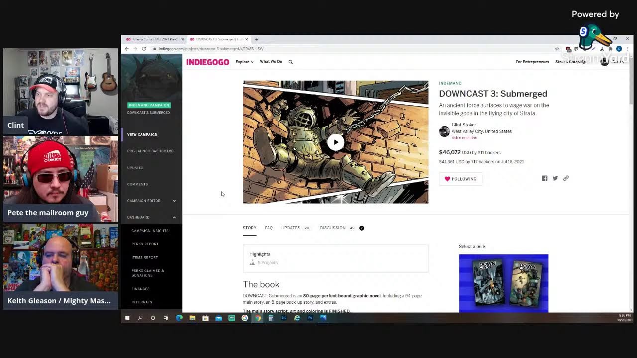
Task: Toggle the Following heart button
Action: tap(460, 179)
